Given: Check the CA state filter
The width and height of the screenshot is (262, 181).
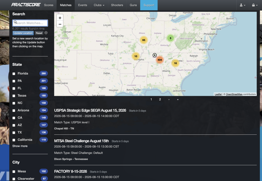Looking at the screenshot, I should [14, 118].
